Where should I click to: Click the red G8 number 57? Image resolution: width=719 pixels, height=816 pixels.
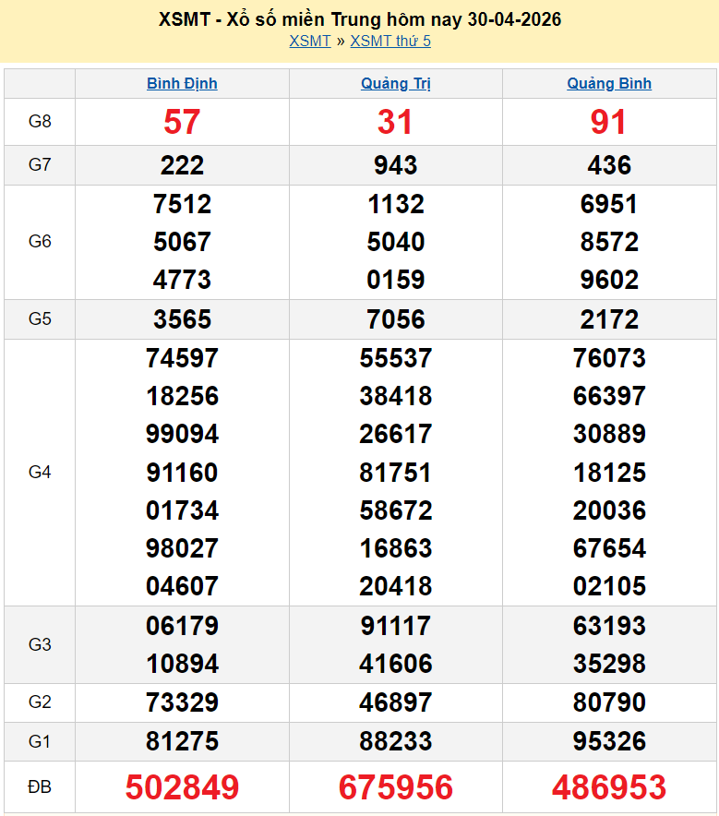click(182, 122)
